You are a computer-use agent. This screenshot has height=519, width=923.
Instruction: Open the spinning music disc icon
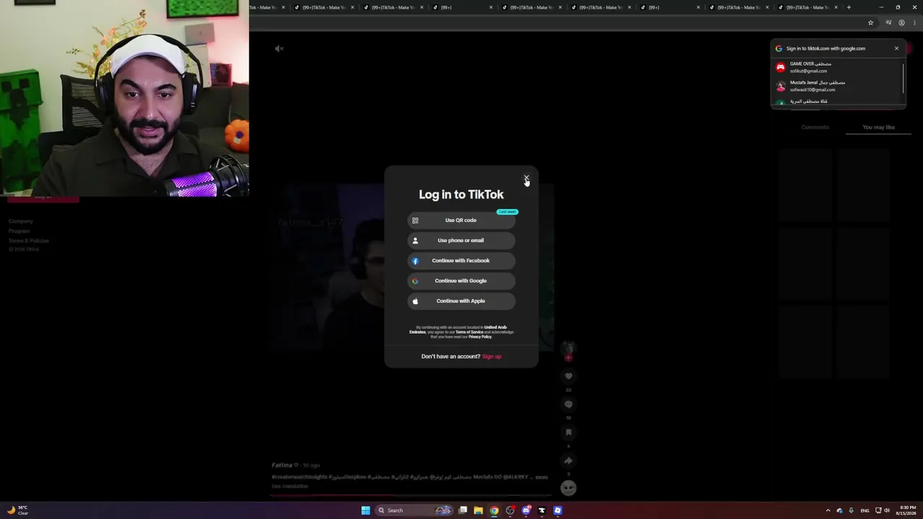tap(568, 488)
